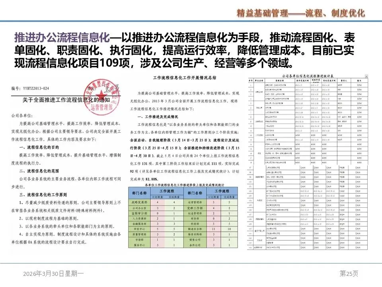Click the document number YYBTZ2013-024
The height and width of the screenshot is (287, 382).
click(36, 88)
